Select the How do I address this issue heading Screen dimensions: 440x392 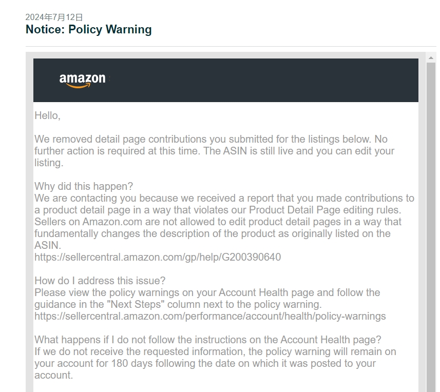pyautogui.click(x=100, y=280)
